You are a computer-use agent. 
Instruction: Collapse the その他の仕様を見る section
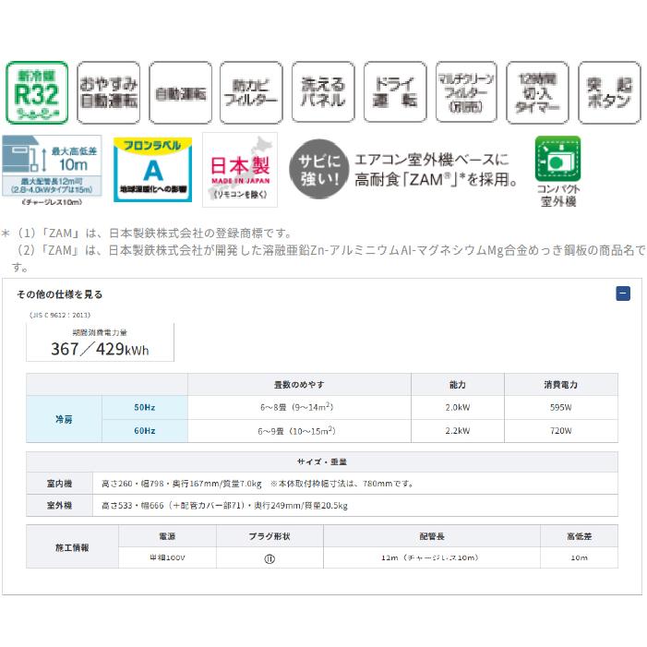623,294
